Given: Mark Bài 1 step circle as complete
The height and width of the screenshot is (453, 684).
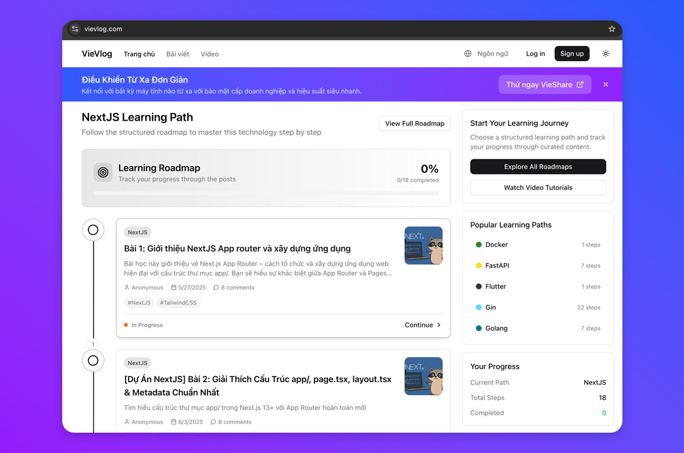Looking at the screenshot, I should tap(93, 229).
